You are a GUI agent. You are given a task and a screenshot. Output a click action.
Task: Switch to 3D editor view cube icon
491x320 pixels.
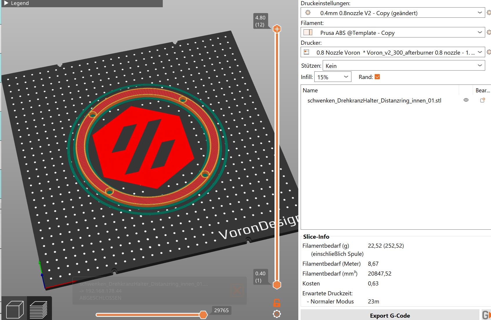pos(15,310)
